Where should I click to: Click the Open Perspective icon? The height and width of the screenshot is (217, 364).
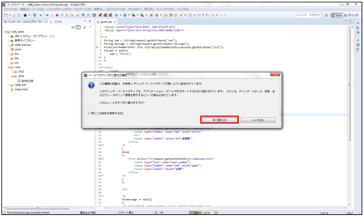pyautogui.click(x=326, y=15)
